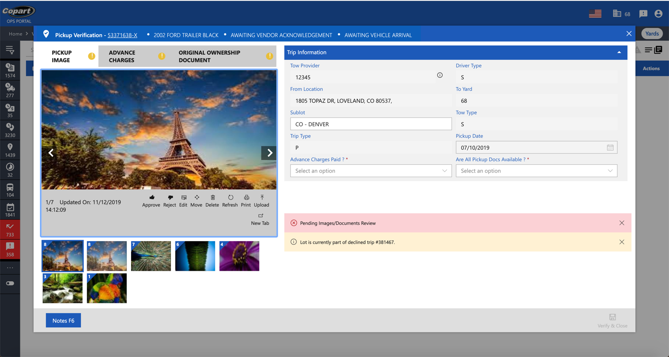The image size is (669, 357).
Task: Open sidebar calendar-check item 1841
Action: [x=10, y=210]
